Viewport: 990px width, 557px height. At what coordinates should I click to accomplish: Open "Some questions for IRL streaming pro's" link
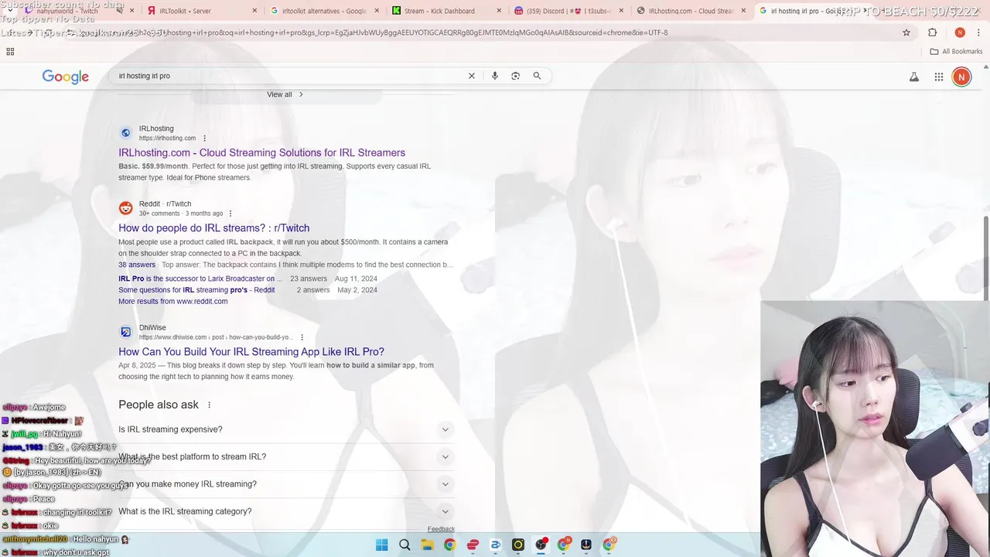(x=196, y=290)
